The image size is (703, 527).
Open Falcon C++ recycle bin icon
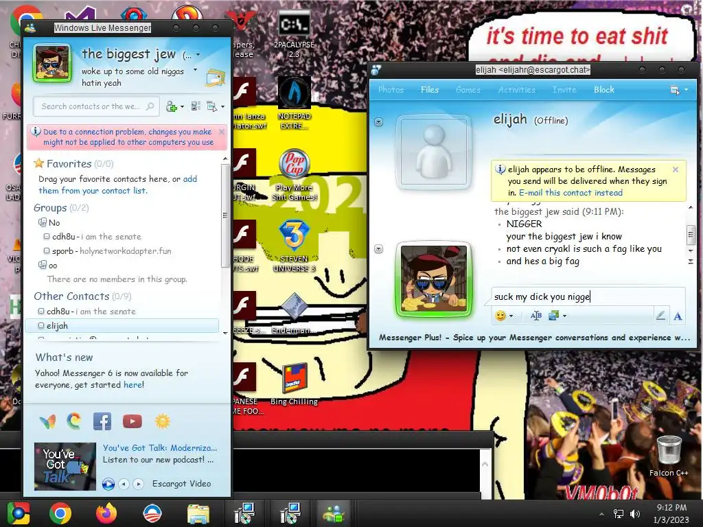669,454
